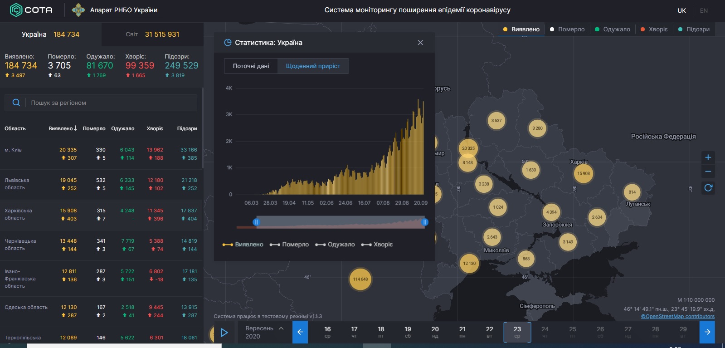Advance dates with the right arrow
Viewport: 725px width, 348px height.
click(707, 332)
